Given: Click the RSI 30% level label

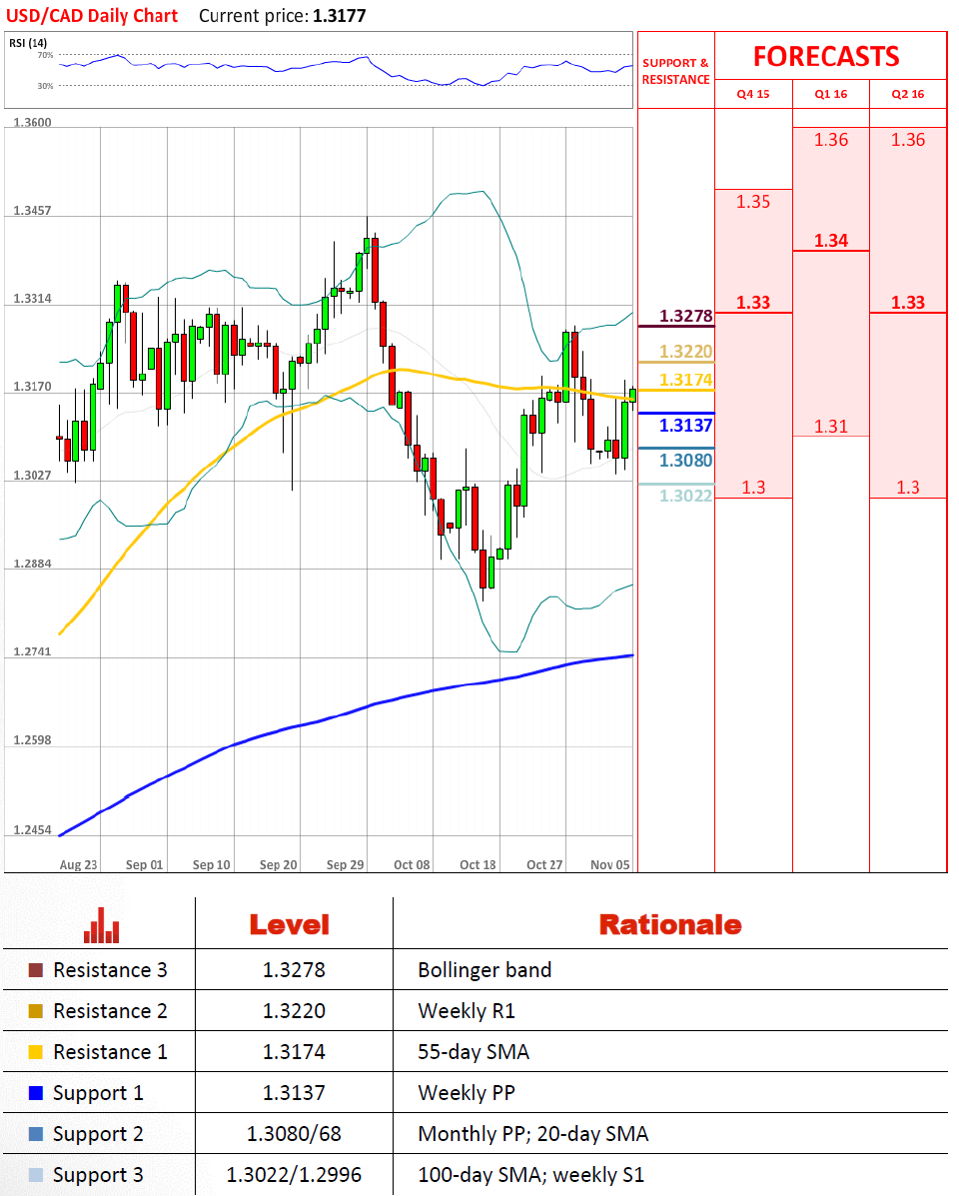Looking at the screenshot, I should (x=46, y=86).
